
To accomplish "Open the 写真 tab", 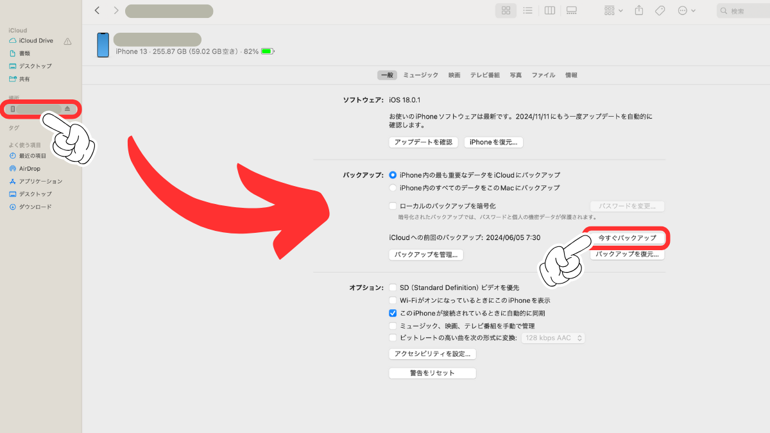I will point(516,75).
